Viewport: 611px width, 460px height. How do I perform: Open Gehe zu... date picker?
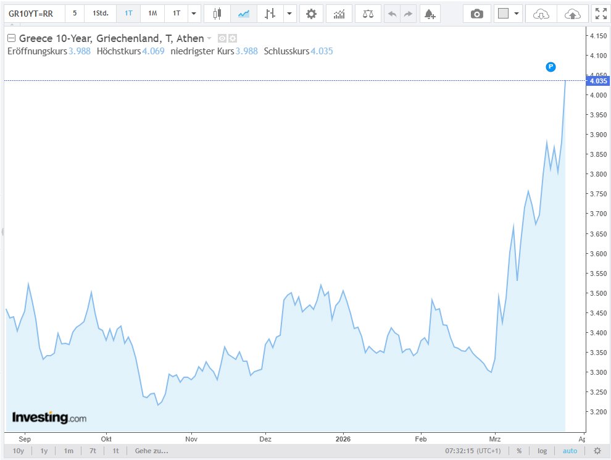coord(152,451)
